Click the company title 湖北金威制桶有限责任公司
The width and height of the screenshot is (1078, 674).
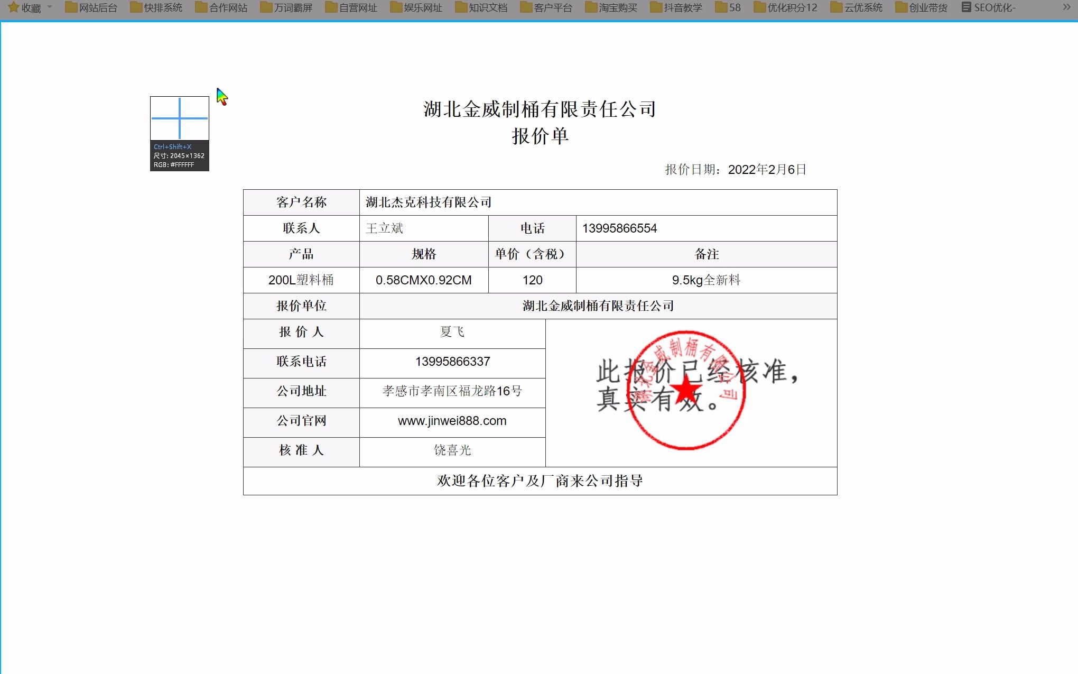540,109
